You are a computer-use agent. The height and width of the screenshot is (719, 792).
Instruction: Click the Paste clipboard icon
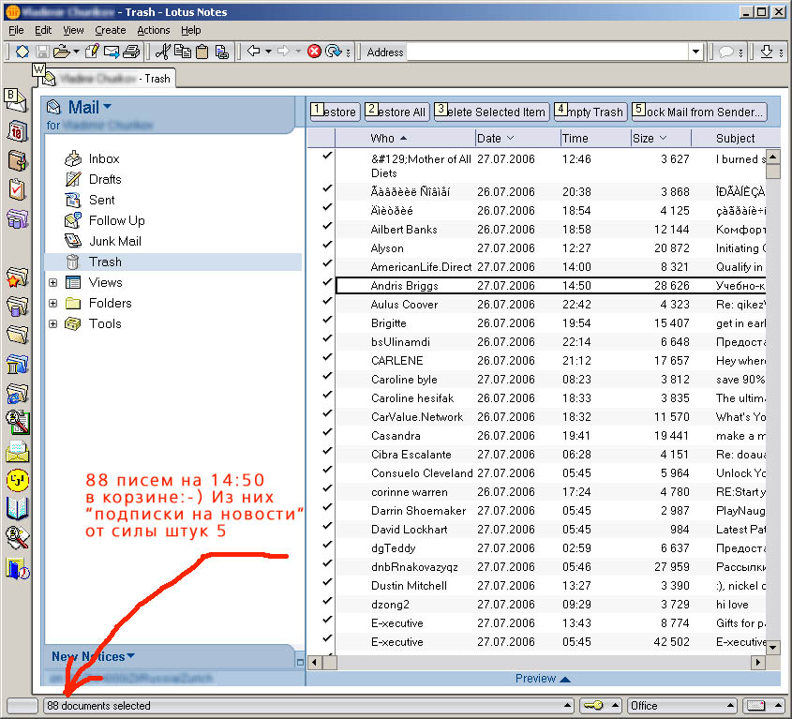coord(202,52)
